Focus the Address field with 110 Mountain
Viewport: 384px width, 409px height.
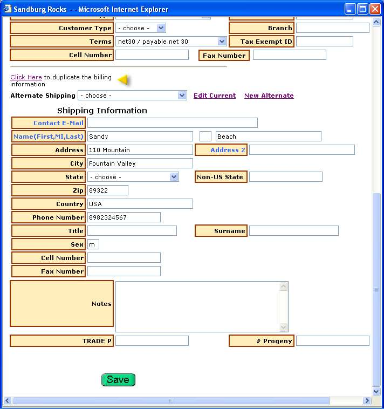click(140, 150)
